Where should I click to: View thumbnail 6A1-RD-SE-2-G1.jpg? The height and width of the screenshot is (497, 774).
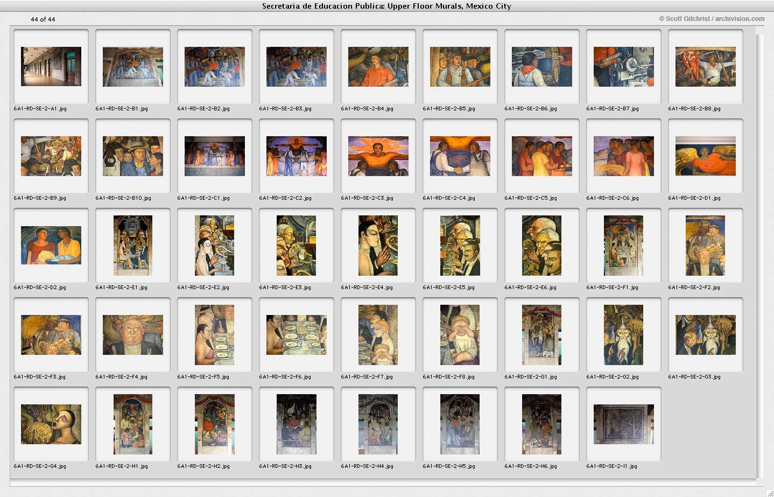tap(542, 335)
